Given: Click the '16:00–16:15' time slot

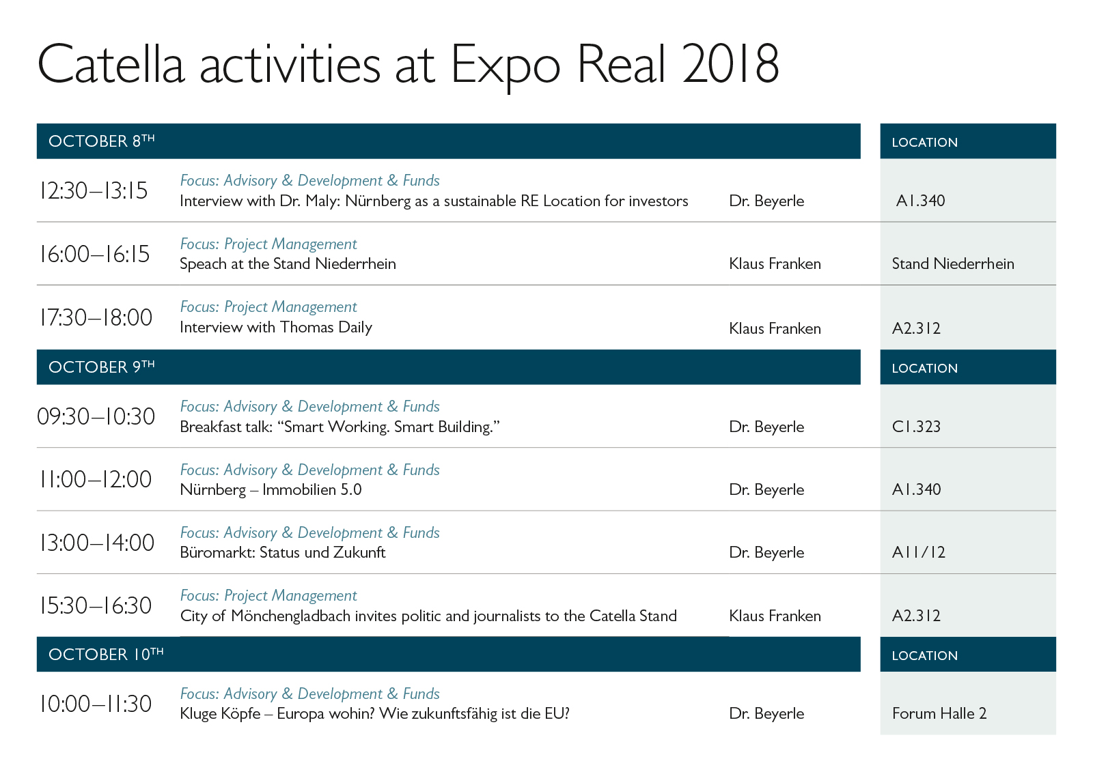Looking at the screenshot, I should pos(94,255).
